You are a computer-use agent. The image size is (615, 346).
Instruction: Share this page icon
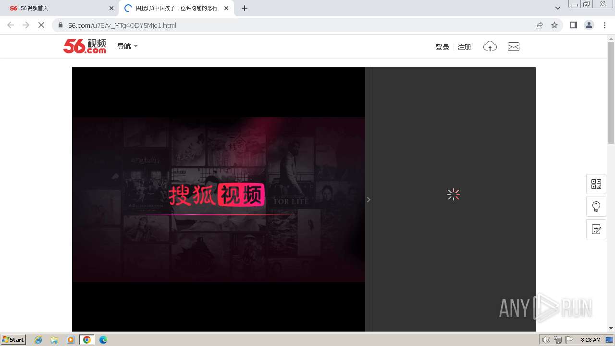pyautogui.click(x=539, y=25)
